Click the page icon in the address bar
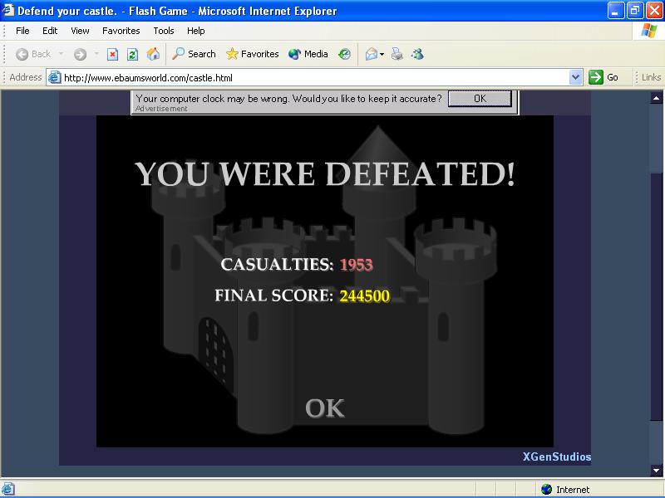The height and width of the screenshot is (498, 665). 55,77
